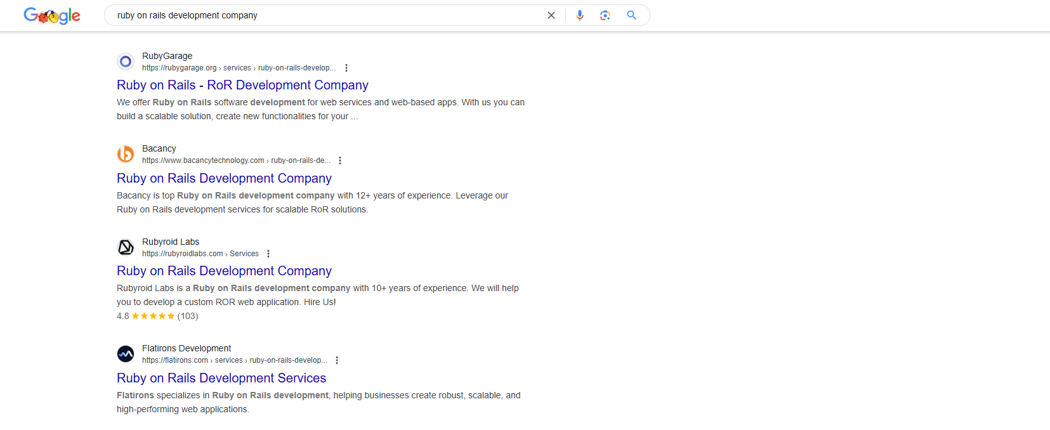Screen dimensions: 1050x430
Task: Expand more options for Rubyroid Labs result
Action: coord(268,254)
